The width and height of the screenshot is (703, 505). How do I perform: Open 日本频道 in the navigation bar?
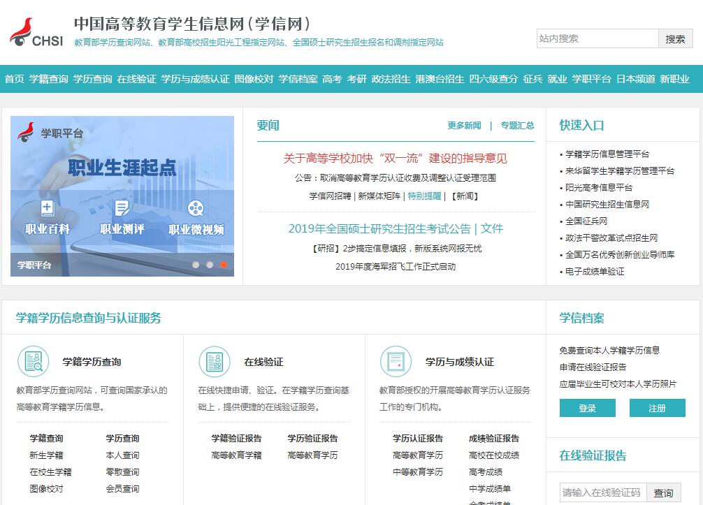click(636, 80)
